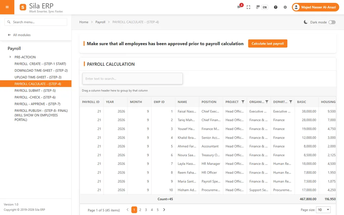Open DOWNLOAD TIME-SHEET - (STEP-2)
Image resolution: width=344 pixels, height=215 pixels.
(x=41, y=71)
